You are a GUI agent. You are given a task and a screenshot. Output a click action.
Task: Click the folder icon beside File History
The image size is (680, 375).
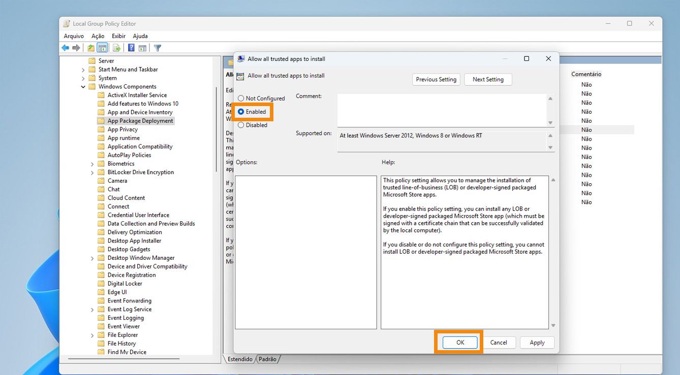click(x=101, y=344)
